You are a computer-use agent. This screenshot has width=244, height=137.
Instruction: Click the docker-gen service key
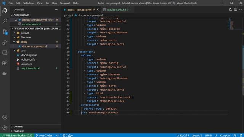[86, 52]
